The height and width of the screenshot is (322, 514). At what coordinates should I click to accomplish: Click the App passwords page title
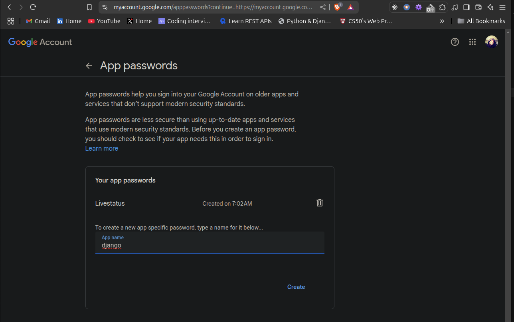[139, 66]
